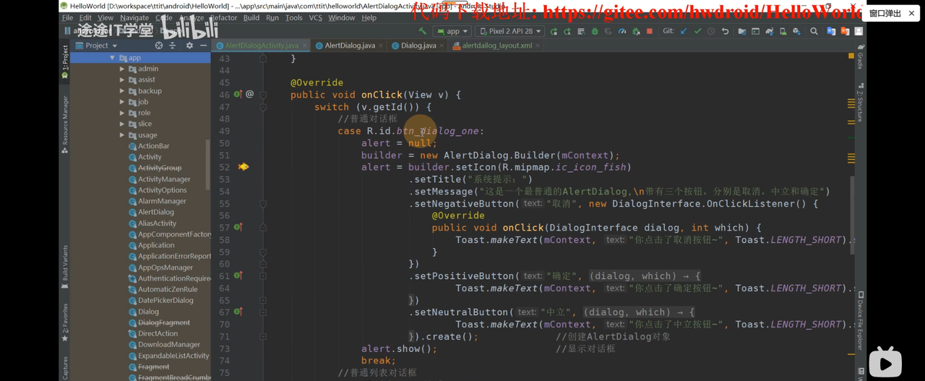
Task: Click Git update project blue arrow
Action: click(684, 31)
